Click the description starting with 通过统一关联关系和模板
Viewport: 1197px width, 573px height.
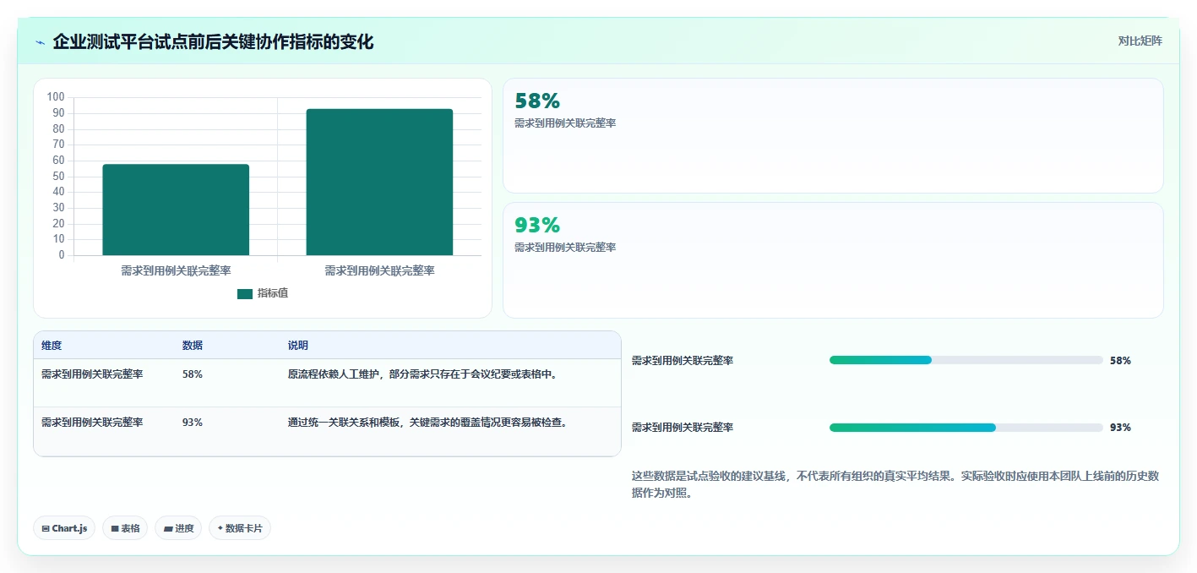pos(427,423)
